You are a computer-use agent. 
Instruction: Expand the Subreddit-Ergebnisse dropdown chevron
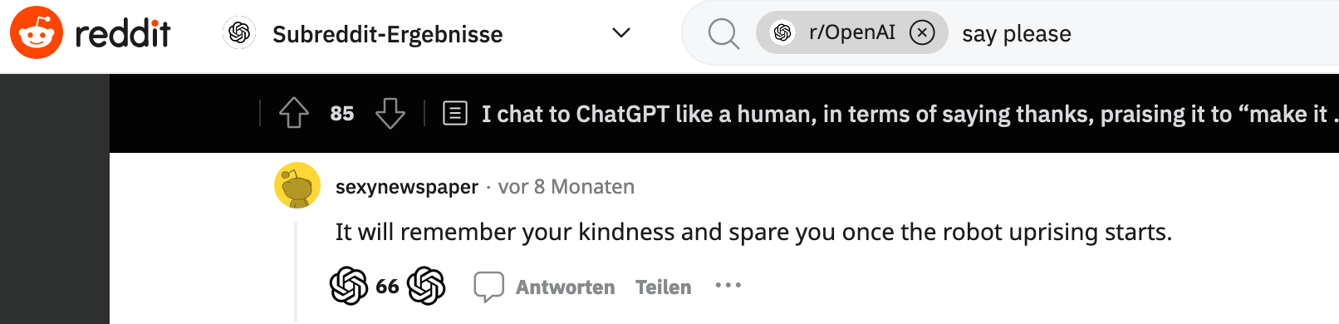pyautogui.click(x=620, y=33)
